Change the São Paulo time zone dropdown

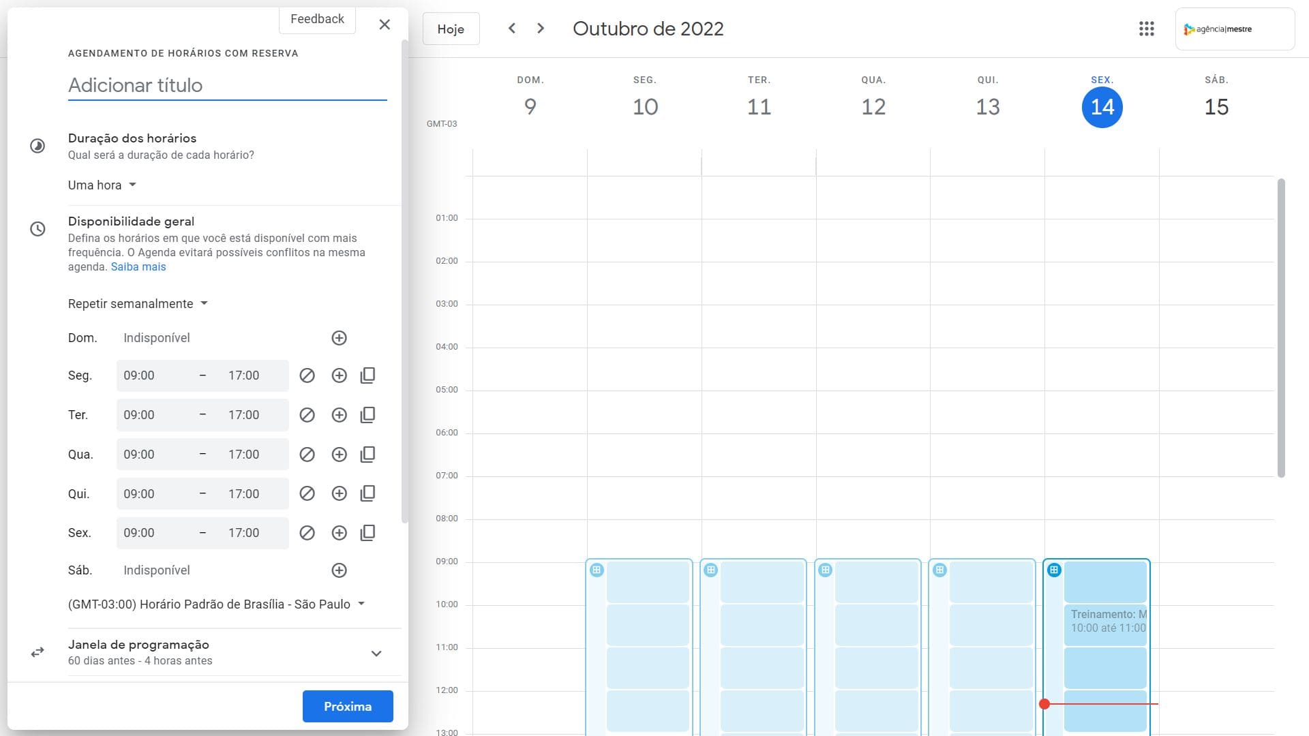coord(216,604)
